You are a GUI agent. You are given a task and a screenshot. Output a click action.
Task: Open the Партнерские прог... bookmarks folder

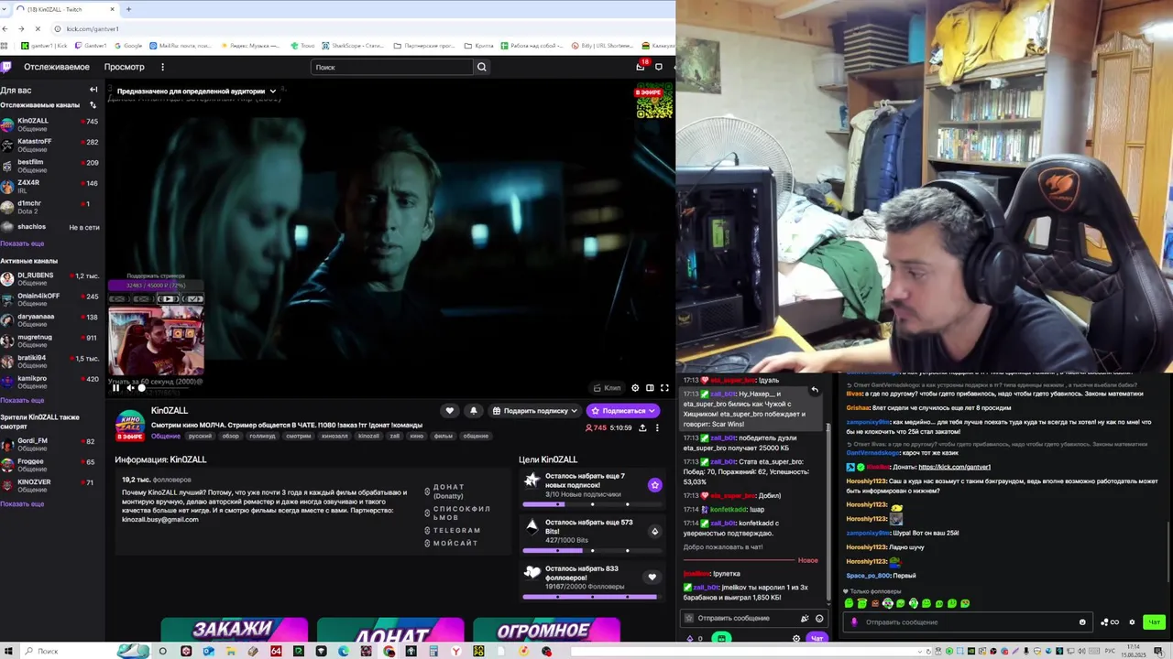point(423,45)
